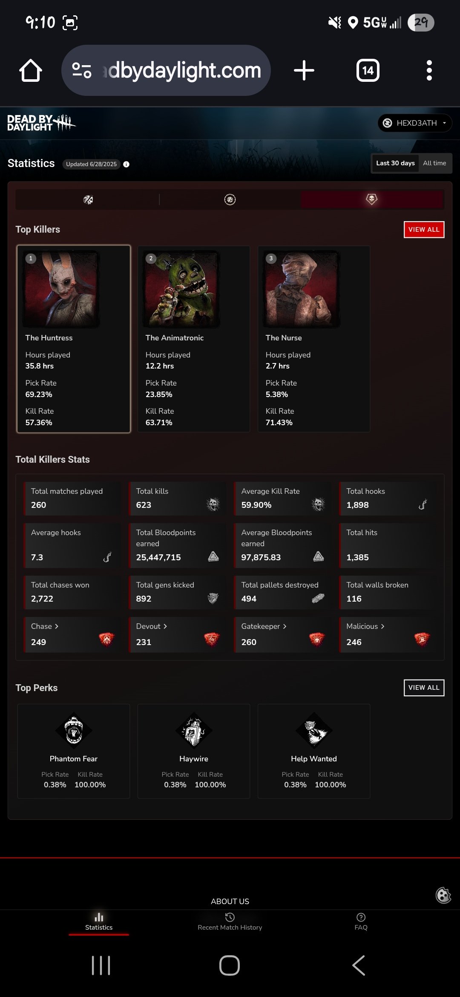Tap the info icon beside Updated date
The image size is (460, 997).
(126, 164)
